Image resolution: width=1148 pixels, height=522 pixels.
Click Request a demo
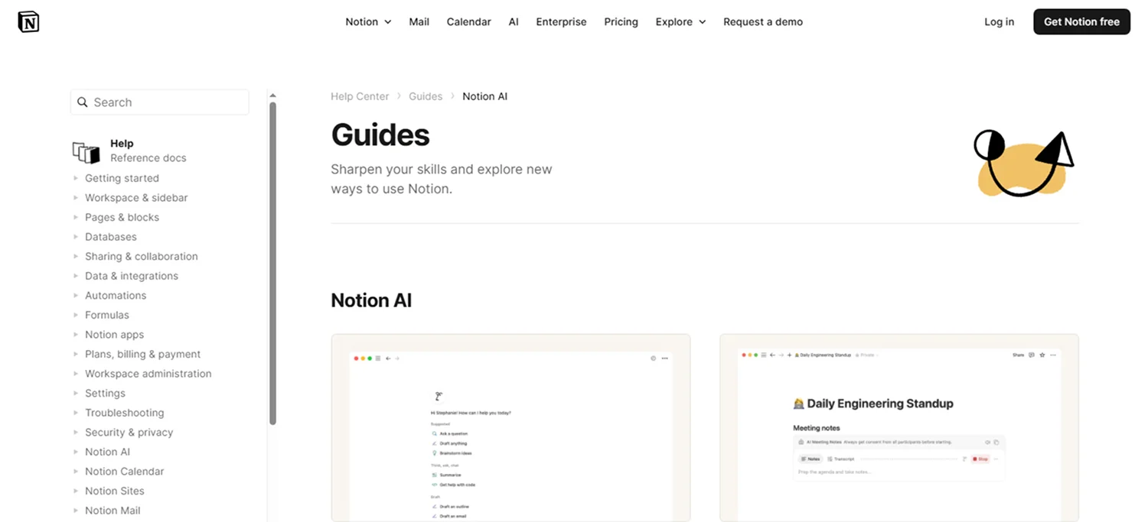pos(763,22)
